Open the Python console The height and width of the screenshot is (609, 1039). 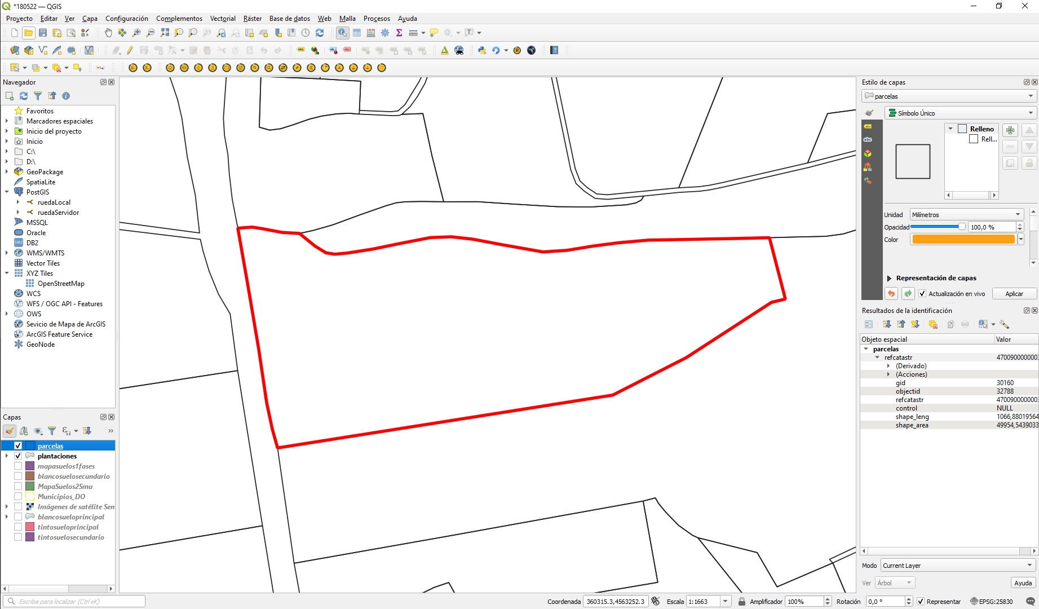point(482,50)
